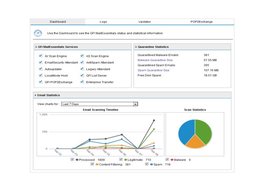Image resolution: width=259 pixels, height=194 pixels.
Task: Click the Processed data point on Sep 06
Action: click(122, 135)
